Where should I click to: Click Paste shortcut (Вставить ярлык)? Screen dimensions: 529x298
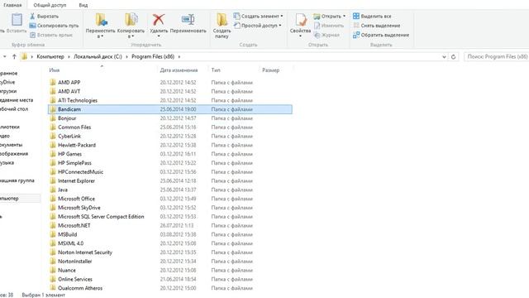click(x=51, y=35)
